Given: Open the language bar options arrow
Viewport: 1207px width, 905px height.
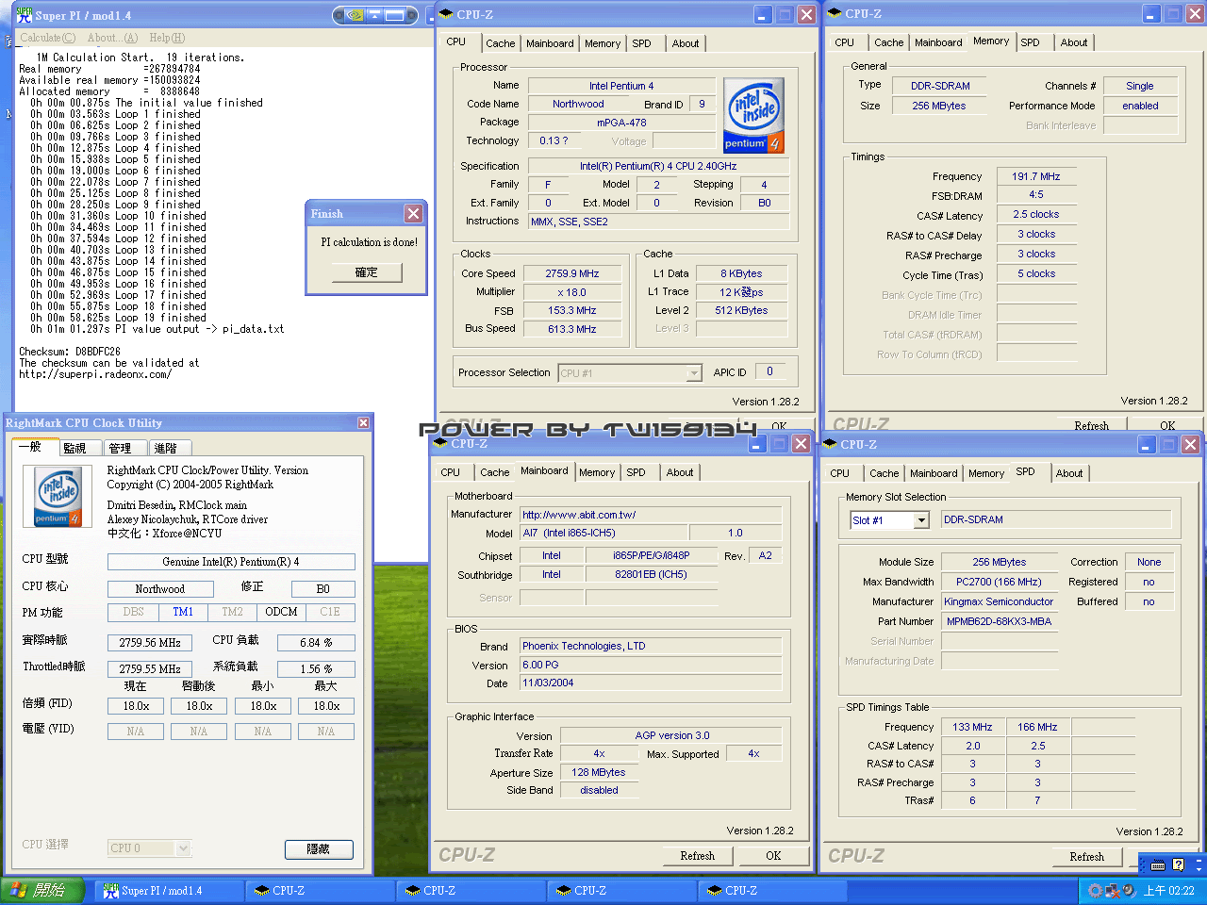Looking at the screenshot, I should click(x=1199, y=870).
